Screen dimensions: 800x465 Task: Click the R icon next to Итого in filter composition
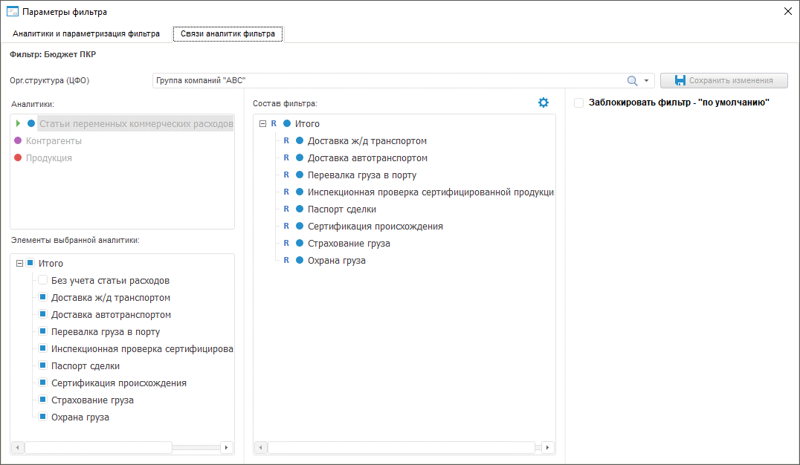(274, 124)
